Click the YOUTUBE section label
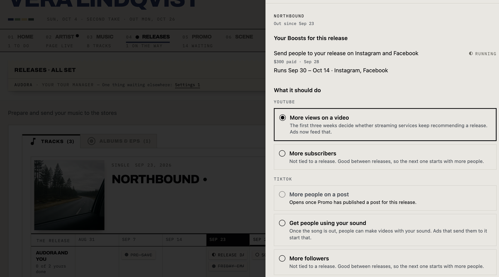This screenshot has width=499, height=277. click(x=284, y=102)
